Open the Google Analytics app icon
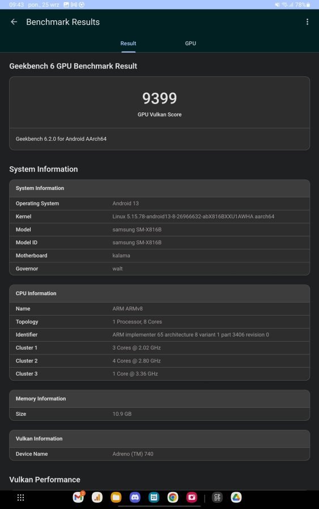The width and height of the screenshot is (319, 509). (x=97, y=497)
